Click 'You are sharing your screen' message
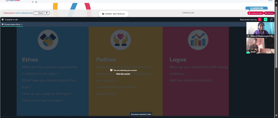Image resolution: width=278 pixels, height=118 pixels. coord(125,70)
